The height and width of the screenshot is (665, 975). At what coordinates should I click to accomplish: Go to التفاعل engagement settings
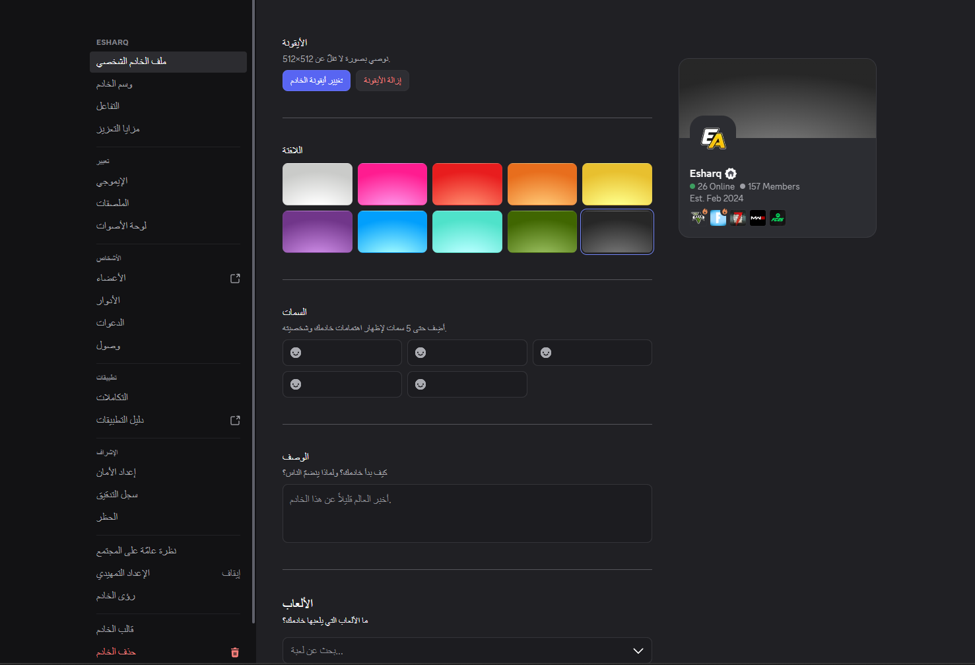click(168, 106)
